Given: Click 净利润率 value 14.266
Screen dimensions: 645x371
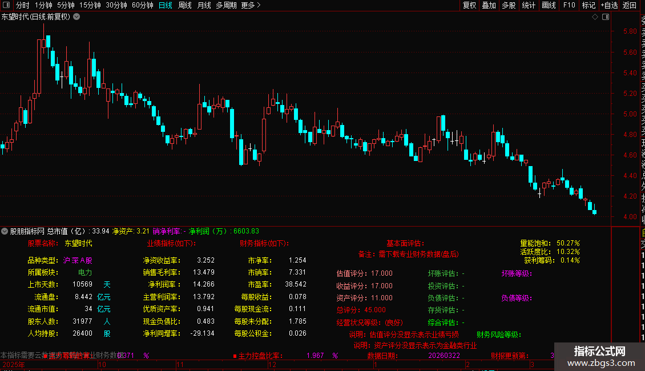Looking at the screenshot, I should (x=204, y=284).
